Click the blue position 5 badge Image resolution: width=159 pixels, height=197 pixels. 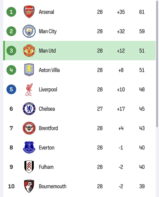point(11,90)
